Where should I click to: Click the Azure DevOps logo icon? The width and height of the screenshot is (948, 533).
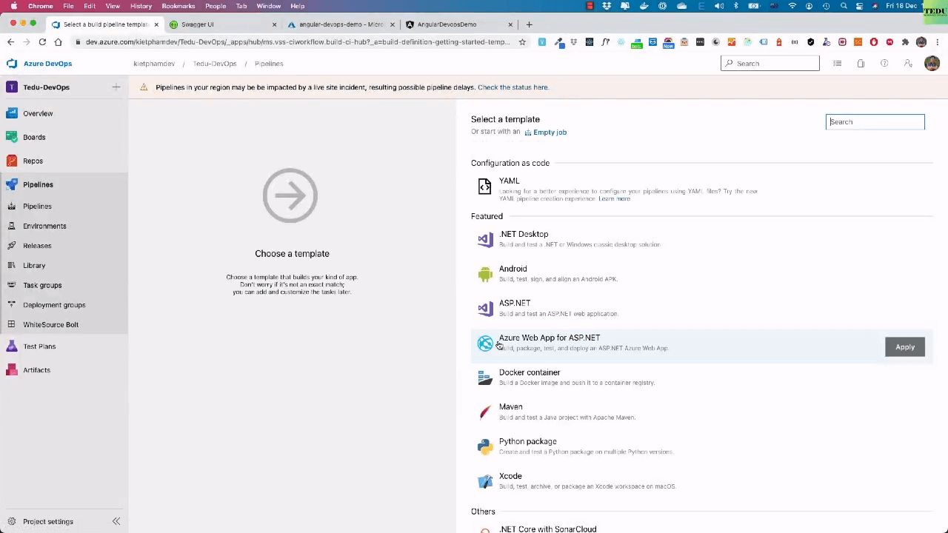click(x=12, y=64)
